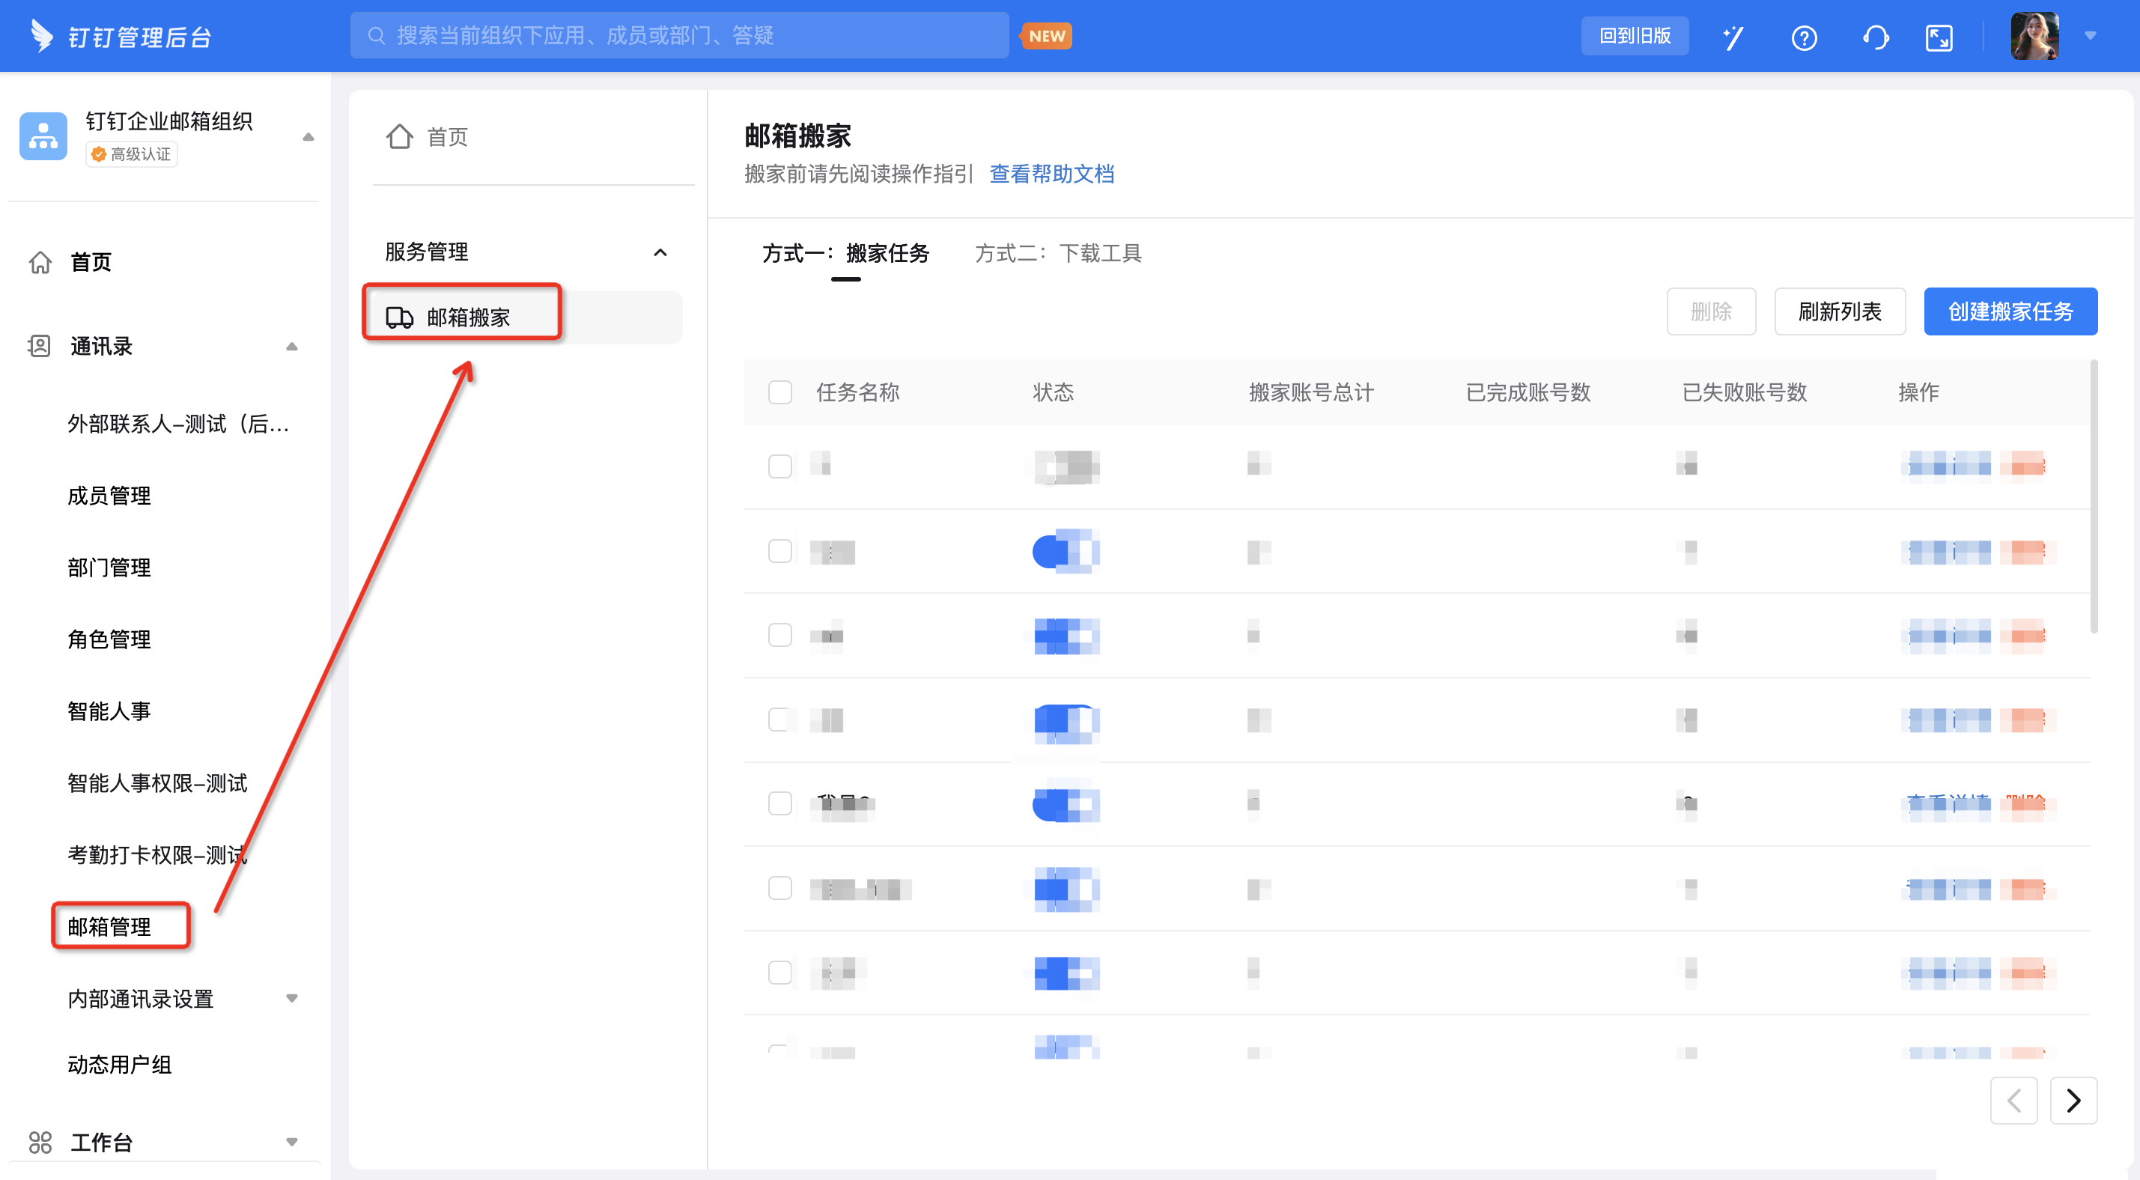This screenshot has height=1180, width=2140.
Task: Check the fourth task row checkbox
Action: click(780, 720)
